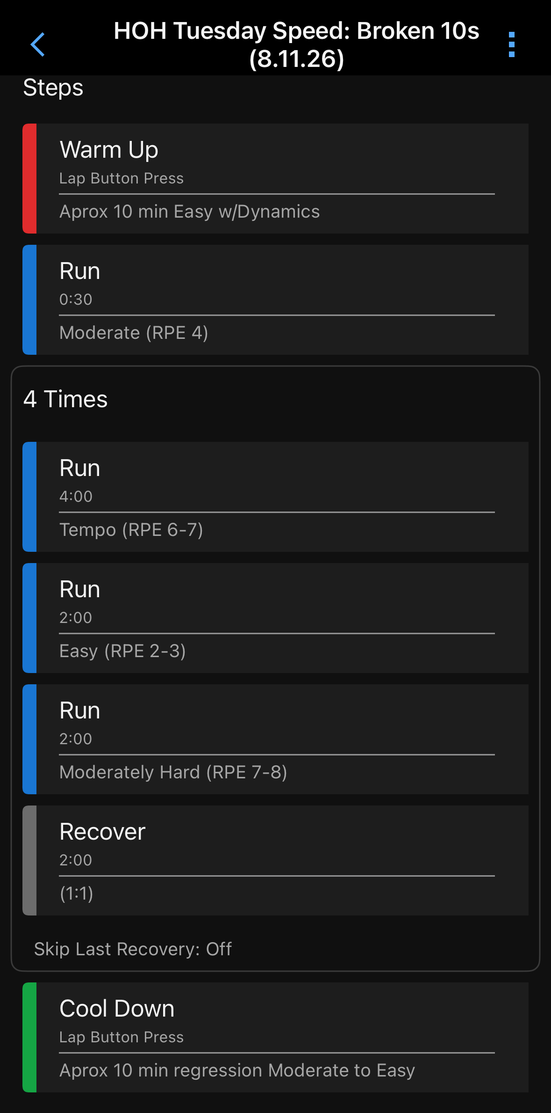This screenshot has height=1113, width=551.
Task: Tap the (1:1) recovery note
Action: tap(77, 893)
